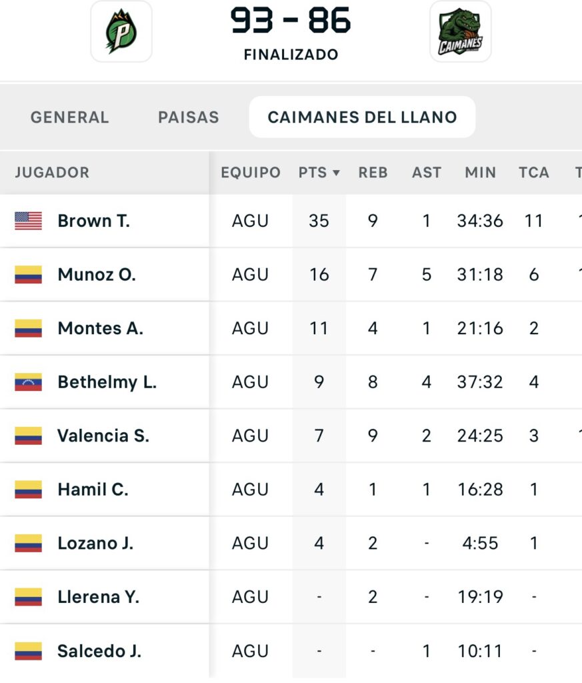Image resolution: width=582 pixels, height=683 pixels.
Task: Sort by the PTS column arrow
Action: [x=336, y=173]
